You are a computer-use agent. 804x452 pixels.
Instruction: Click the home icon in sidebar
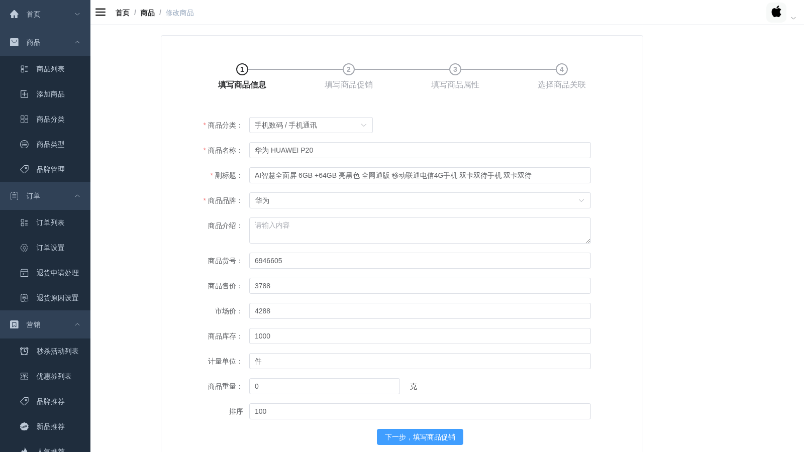pyautogui.click(x=14, y=14)
